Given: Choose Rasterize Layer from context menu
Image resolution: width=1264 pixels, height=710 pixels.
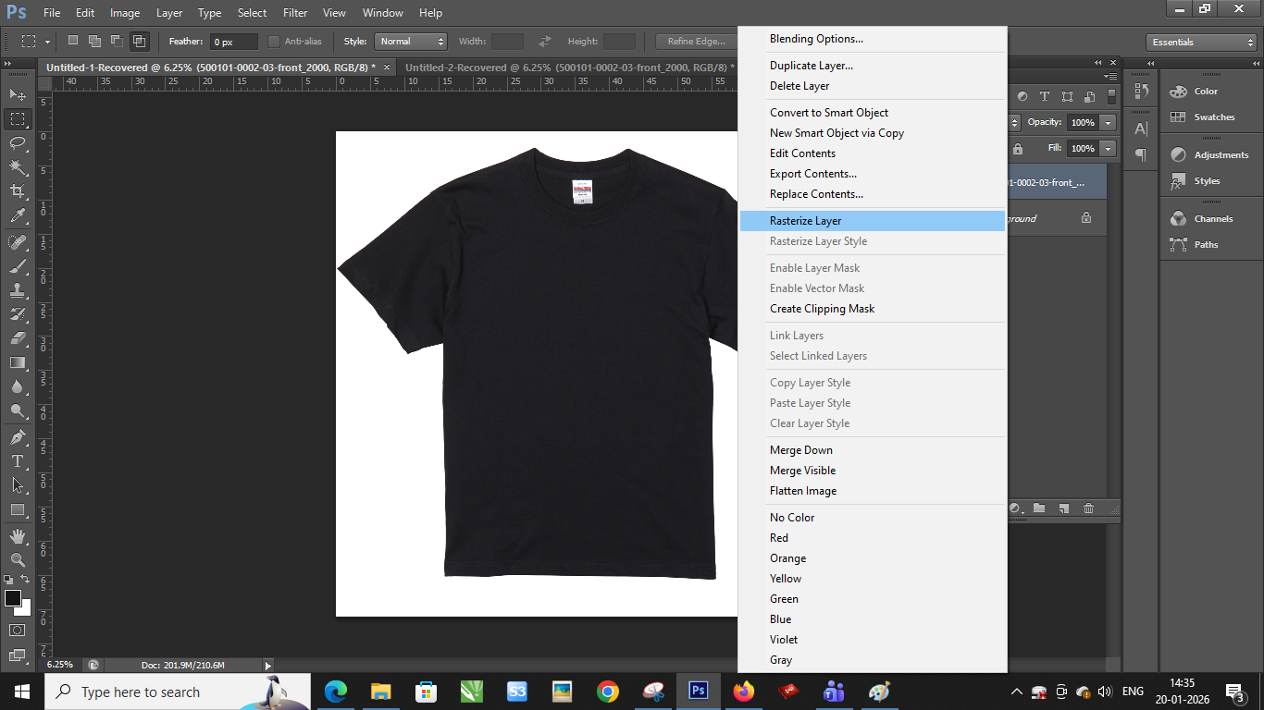Looking at the screenshot, I should (805, 221).
